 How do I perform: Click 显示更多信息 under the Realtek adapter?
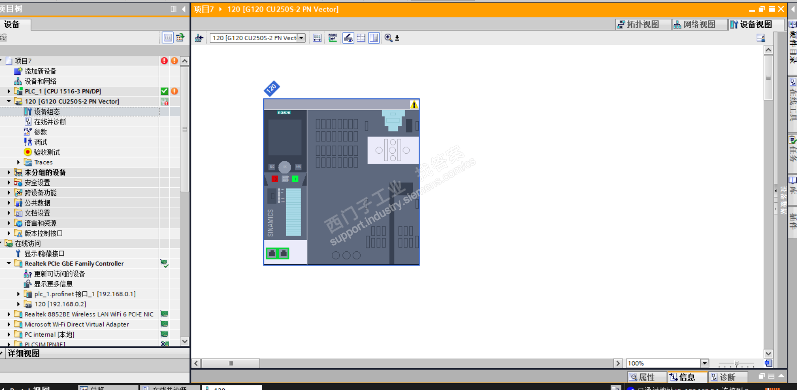(53, 284)
